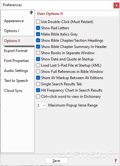
Task: Open Maximum Popup Verse Range dropdown
Action: 41,106
